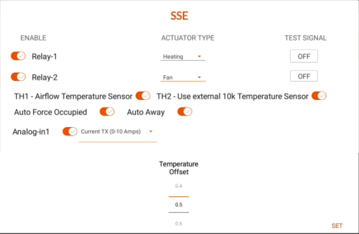Image resolution: width=359 pixels, height=234 pixels.
Task: Enable the Relay-1 toggle switch
Action: tap(18, 56)
